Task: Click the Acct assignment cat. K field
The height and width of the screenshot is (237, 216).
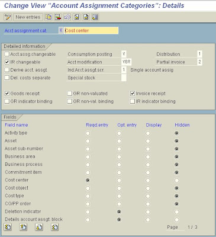Action: coord(61,31)
